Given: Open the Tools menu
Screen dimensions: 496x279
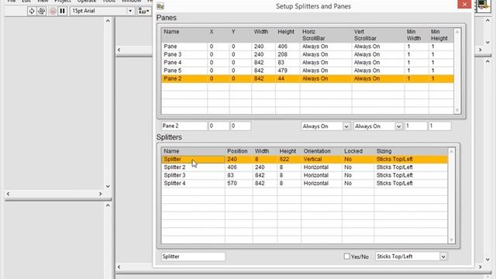Looking at the screenshot, I should (x=108, y=2).
